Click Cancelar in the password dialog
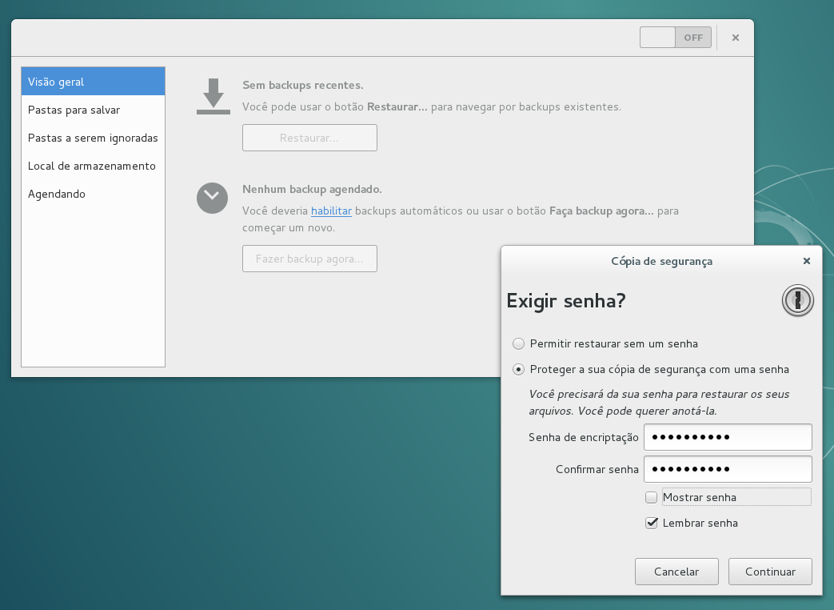Image resolution: width=834 pixels, height=610 pixels. (676, 572)
